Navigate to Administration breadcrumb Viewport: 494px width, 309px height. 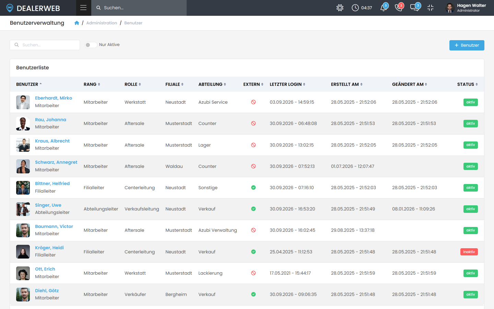(x=102, y=23)
